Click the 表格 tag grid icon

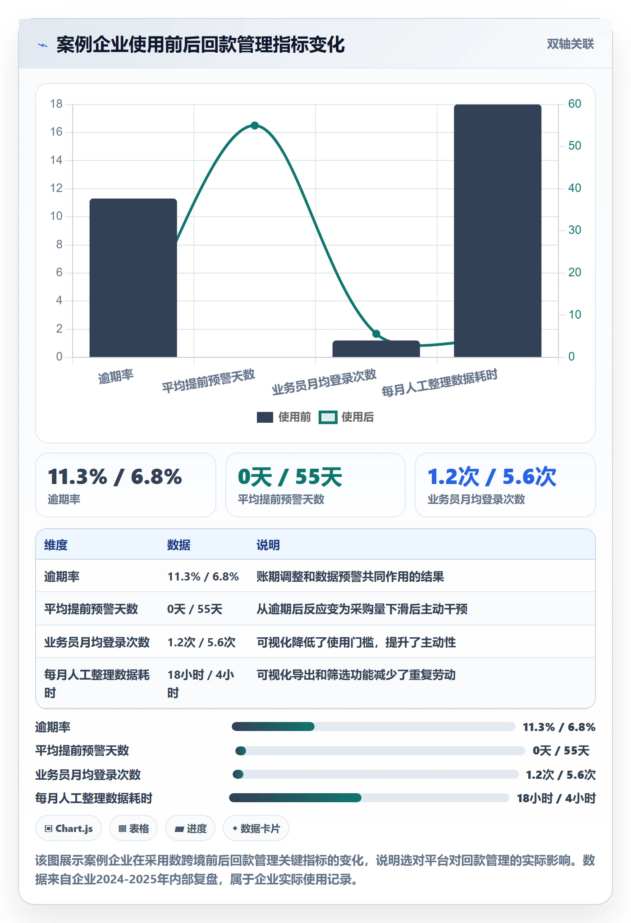122,828
